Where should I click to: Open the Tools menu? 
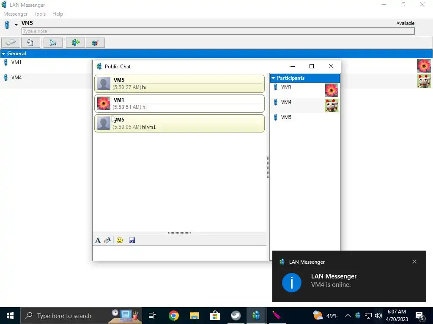click(40, 14)
